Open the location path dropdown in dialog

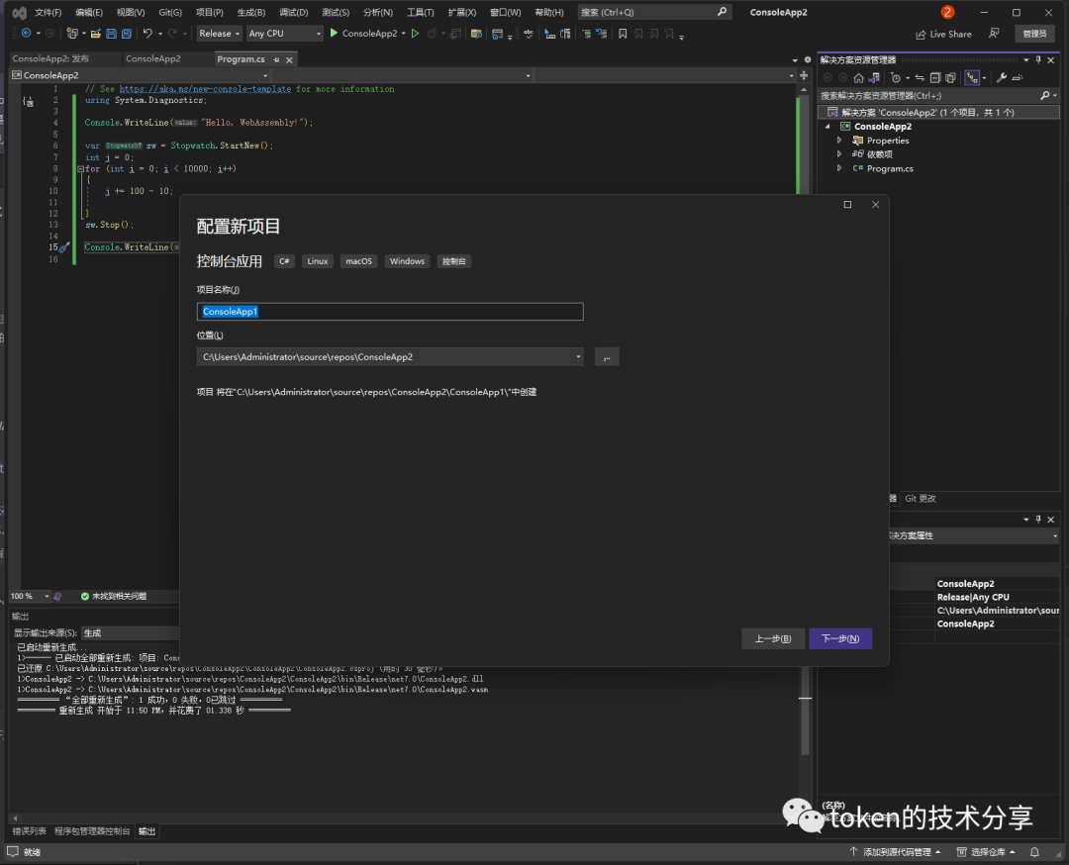pos(578,357)
